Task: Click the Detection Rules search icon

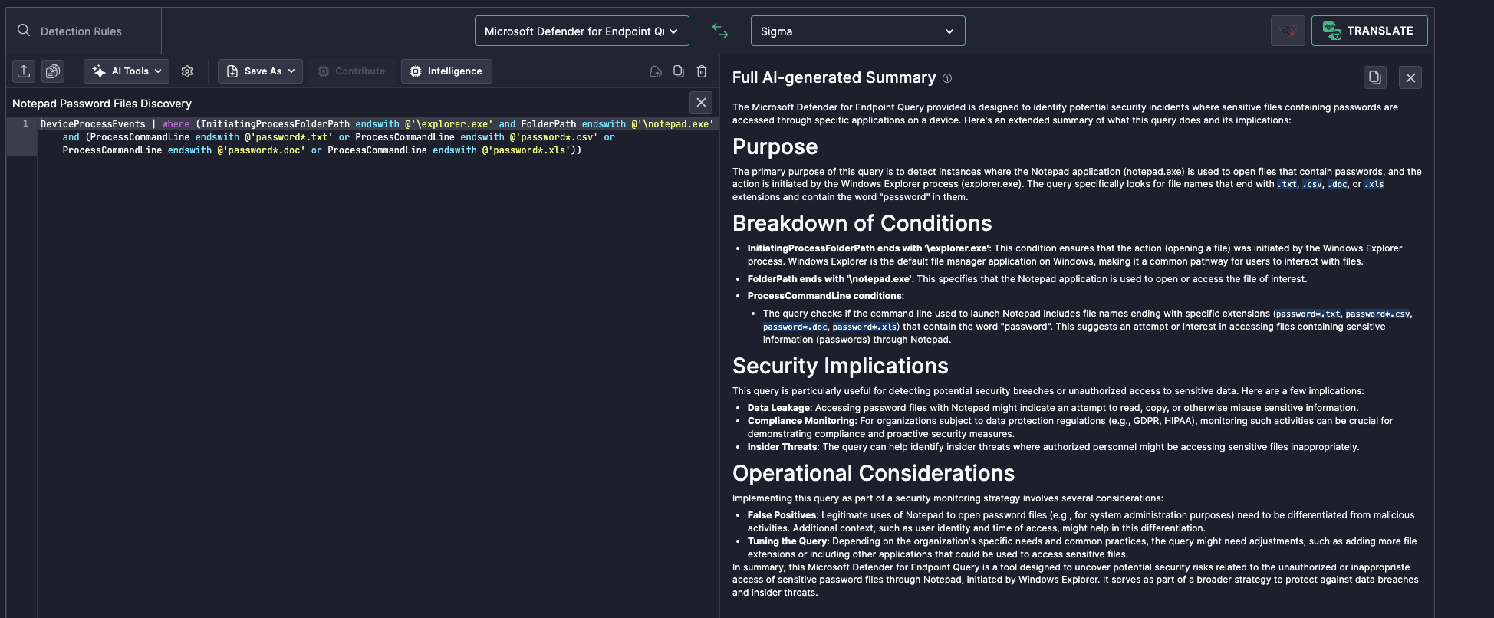Action: 24,31
